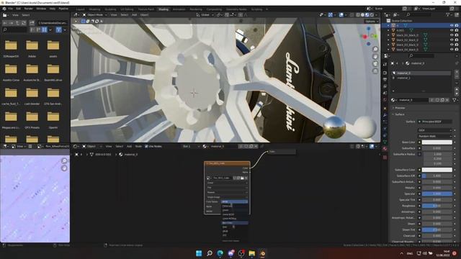Open the Global transform orientation dropdown
This screenshot has height=259, width=461.
205,14
